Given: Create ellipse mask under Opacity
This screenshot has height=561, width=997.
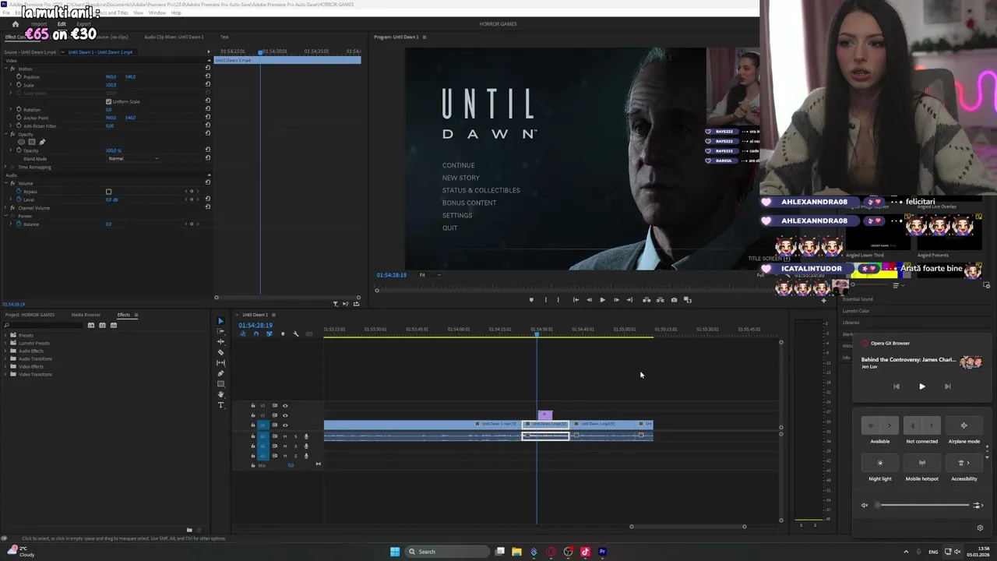Looking at the screenshot, I should pos(21,142).
